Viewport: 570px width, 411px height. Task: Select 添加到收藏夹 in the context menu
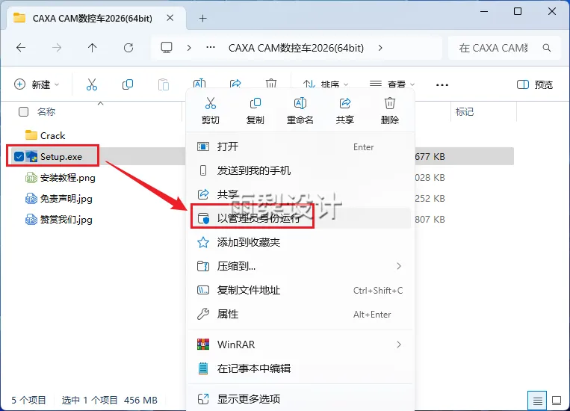pos(300,242)
